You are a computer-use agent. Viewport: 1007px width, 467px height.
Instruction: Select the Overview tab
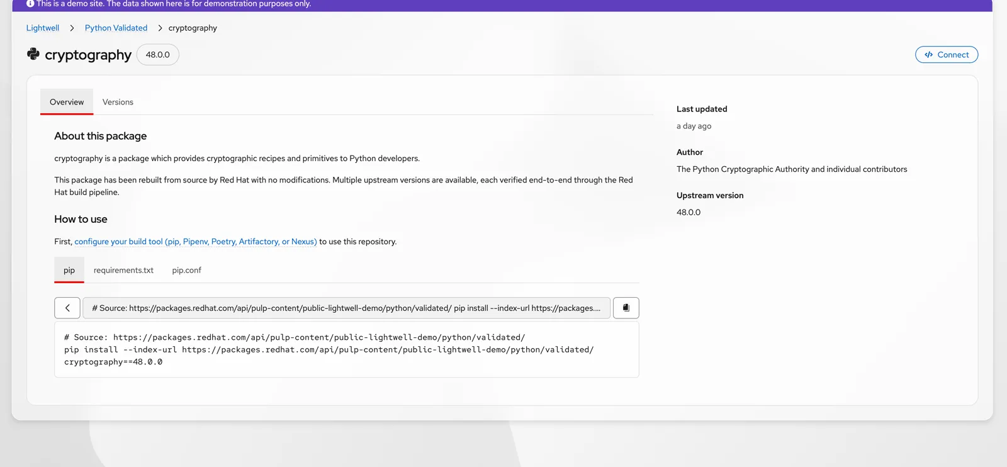67,102
